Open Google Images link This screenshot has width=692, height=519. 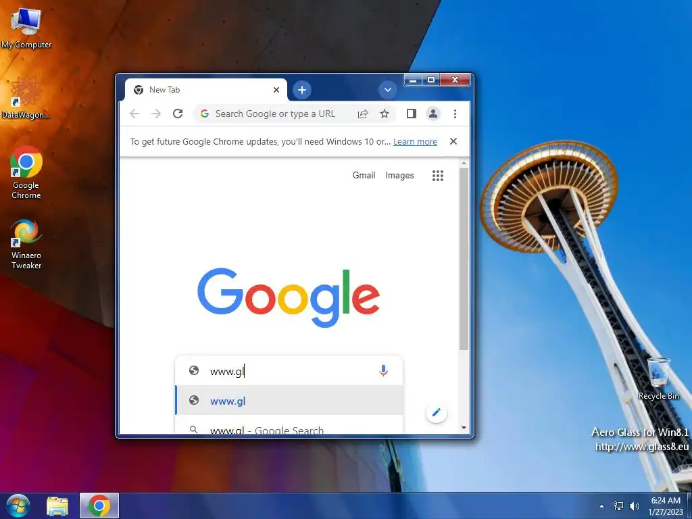point(399,175)
